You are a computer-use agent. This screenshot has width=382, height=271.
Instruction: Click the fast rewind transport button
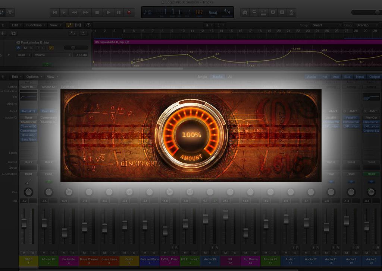pyautogui.click(x=75, y=12)
